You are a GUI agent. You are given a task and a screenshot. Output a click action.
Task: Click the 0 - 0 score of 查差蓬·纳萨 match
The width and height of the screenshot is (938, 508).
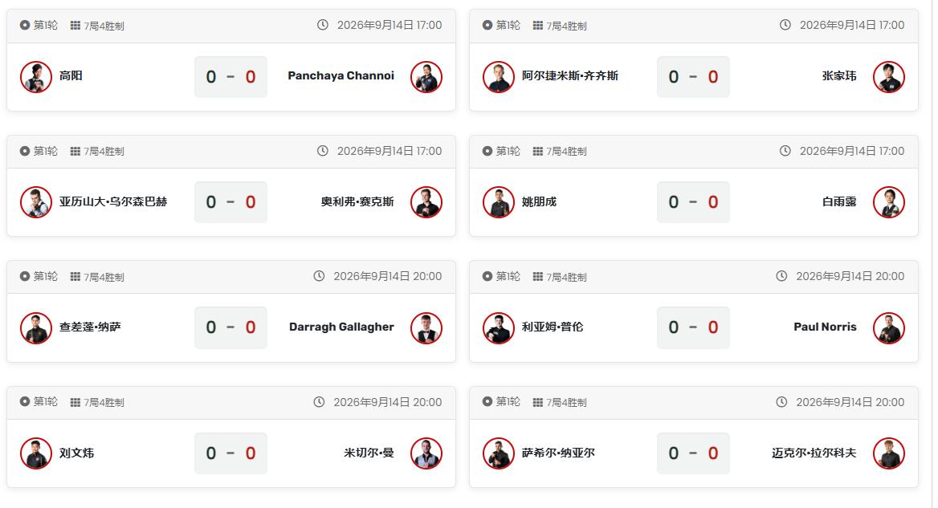(231, 327)
